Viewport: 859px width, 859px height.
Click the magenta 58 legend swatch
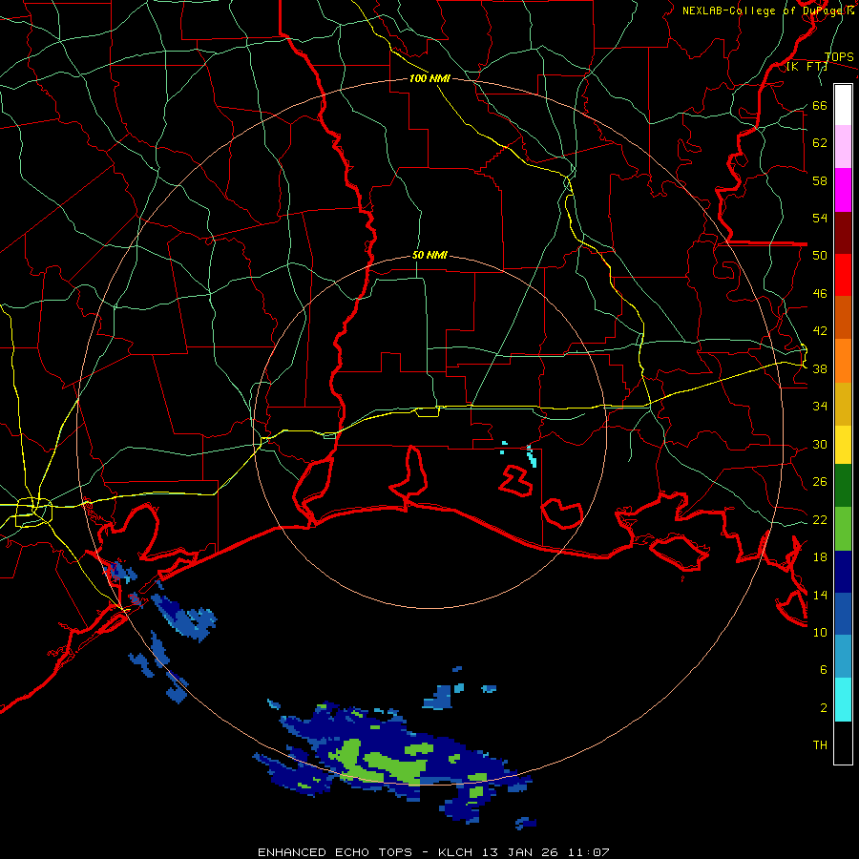(x=843, y=190)
